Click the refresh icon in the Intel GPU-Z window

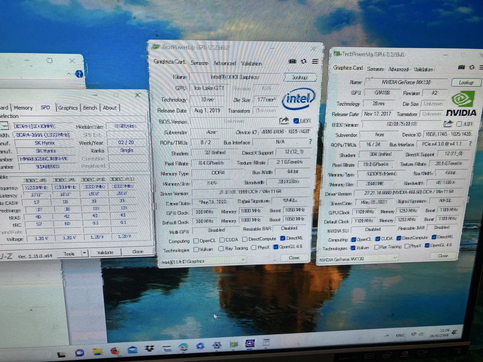coord(304,61)
